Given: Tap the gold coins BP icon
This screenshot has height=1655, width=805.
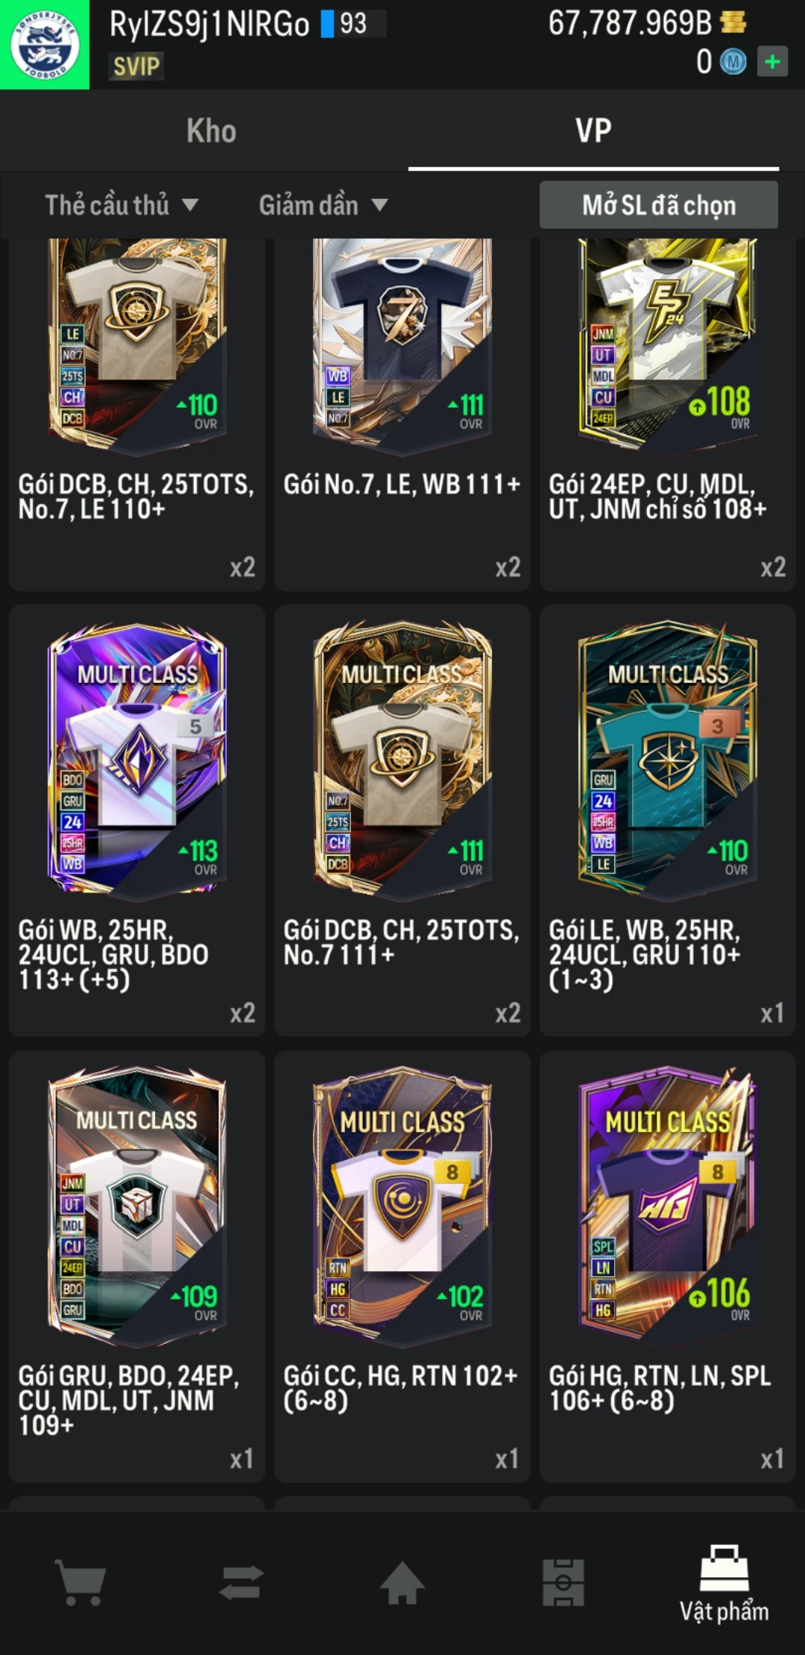Looking at the screenshot, I should [x=733, y=23].
